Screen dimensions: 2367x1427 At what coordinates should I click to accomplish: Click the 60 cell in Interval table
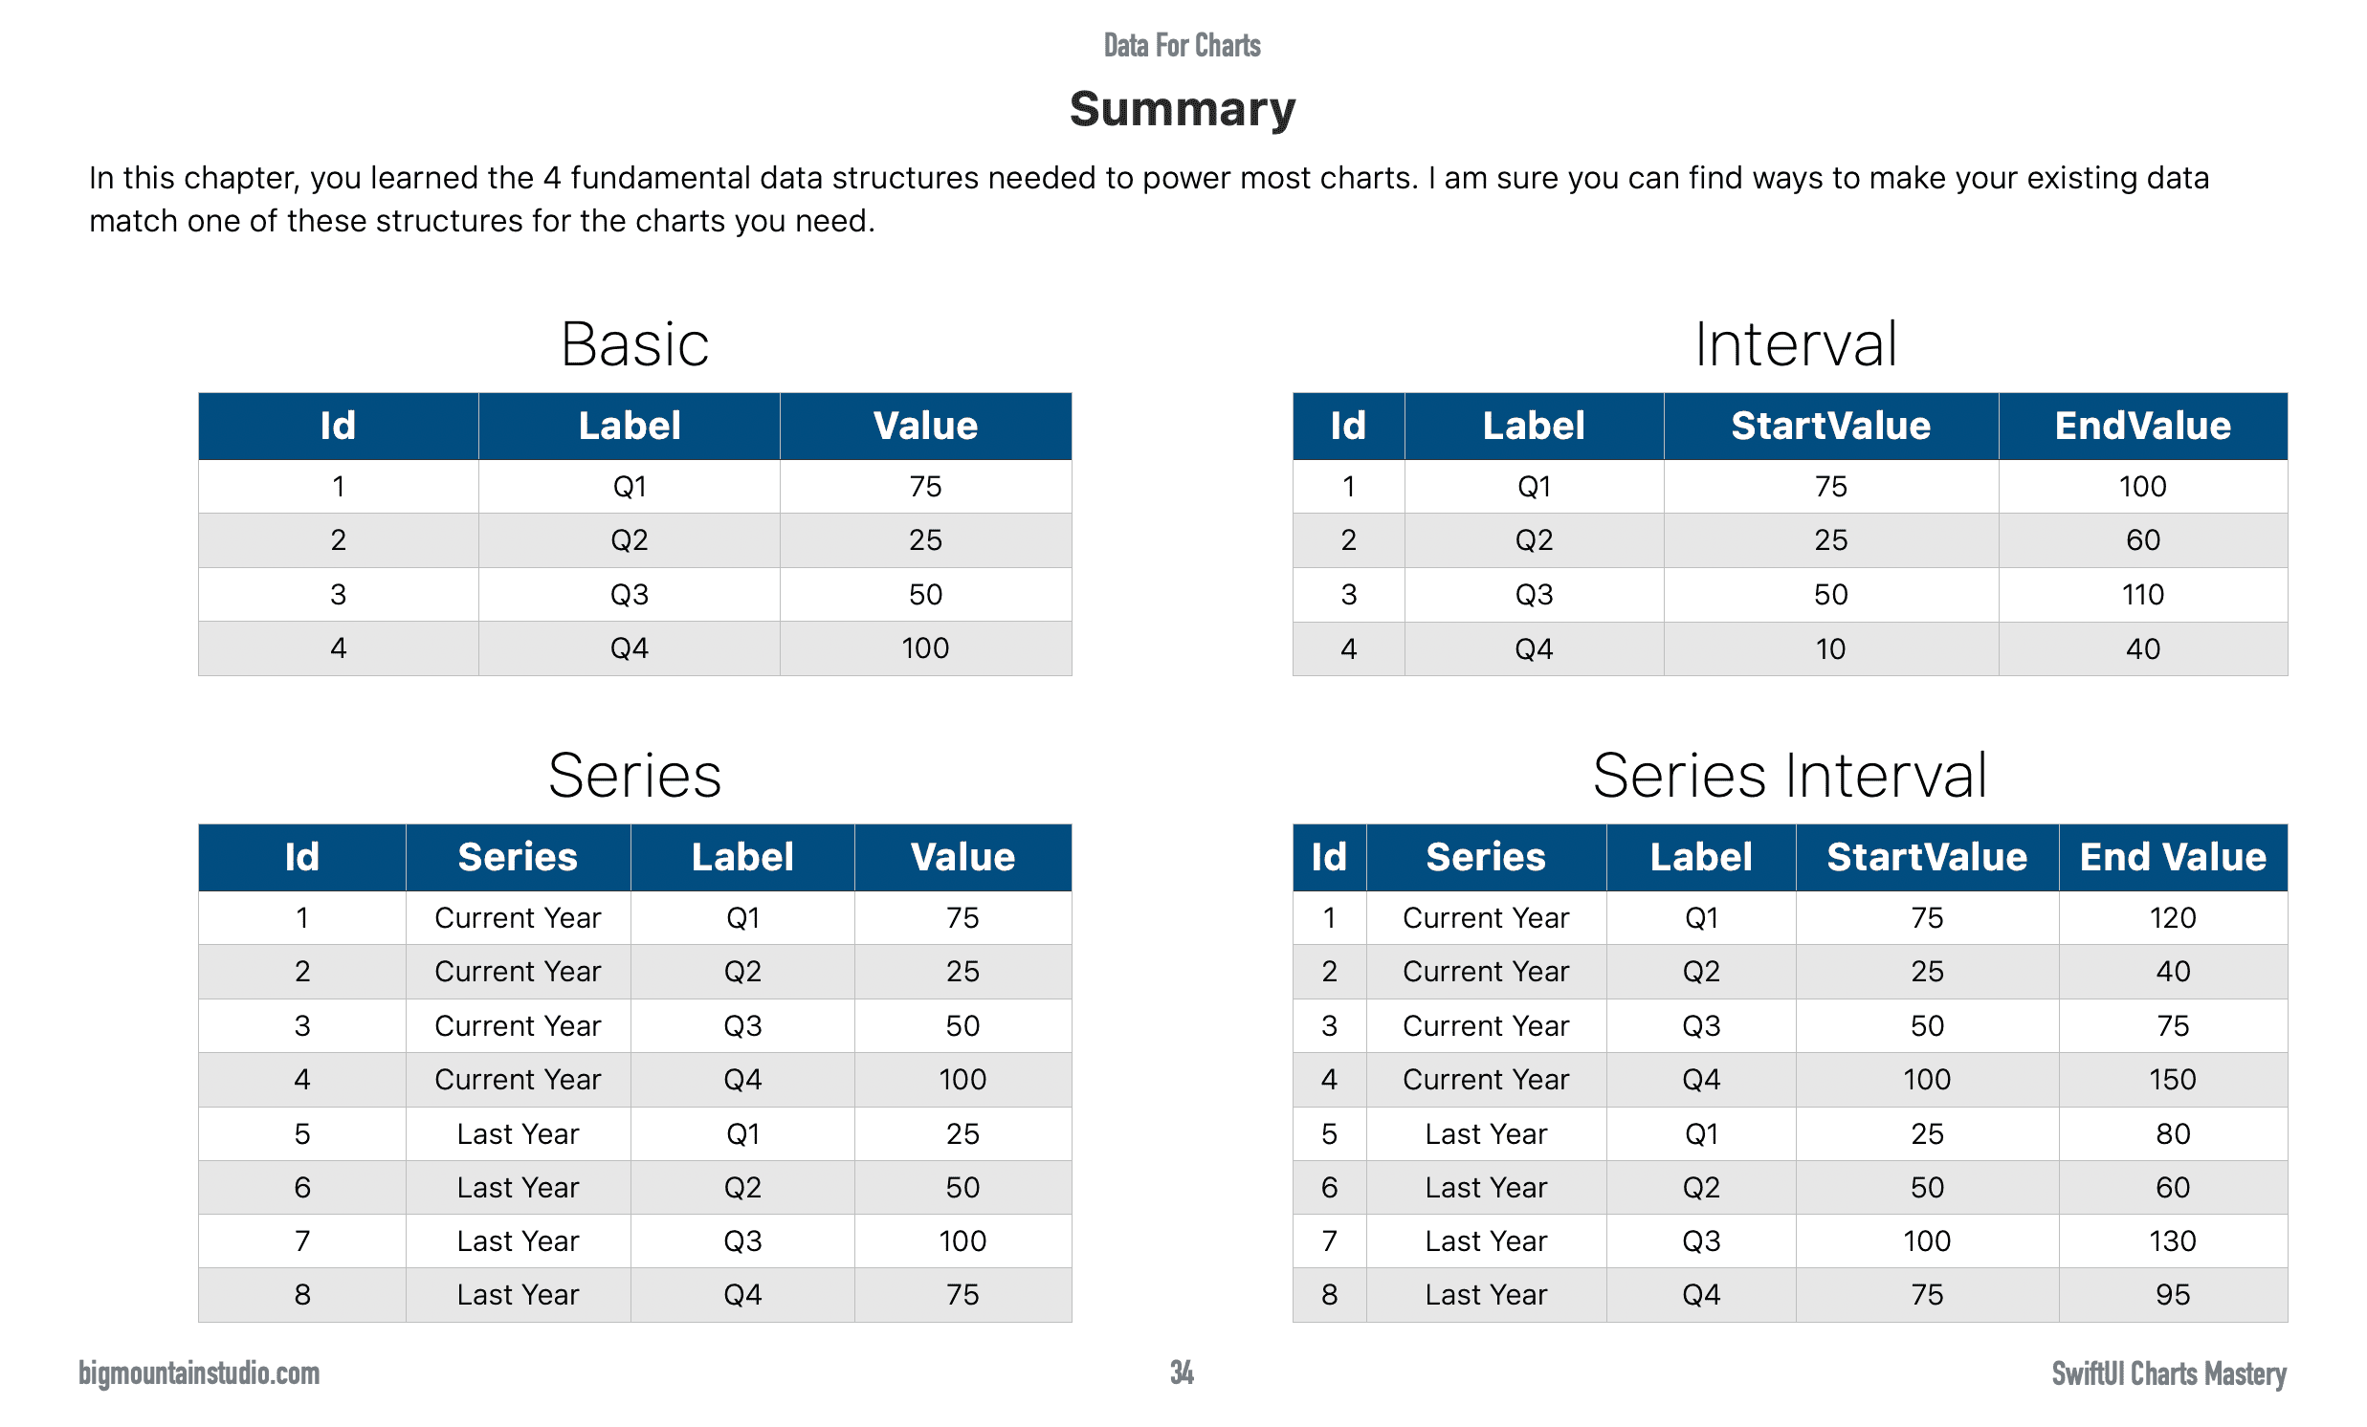2142,539
